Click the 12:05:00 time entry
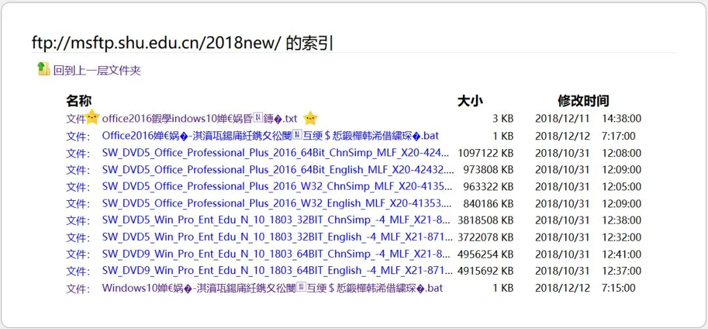The image size is (708, 329). pos(621,187)
